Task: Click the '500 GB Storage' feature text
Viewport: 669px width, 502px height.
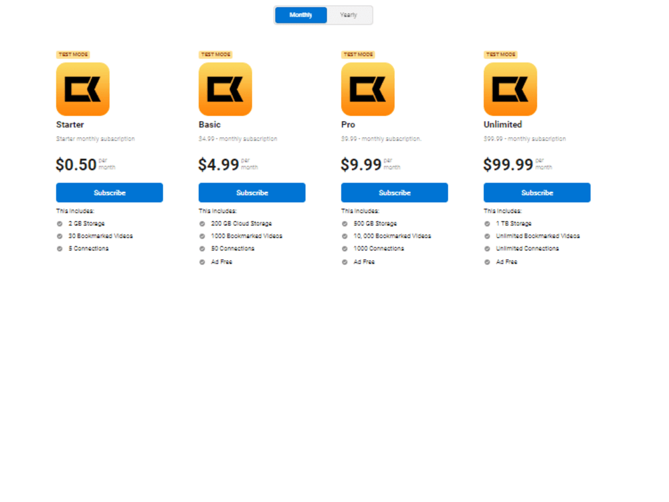Action: (375, 224)
